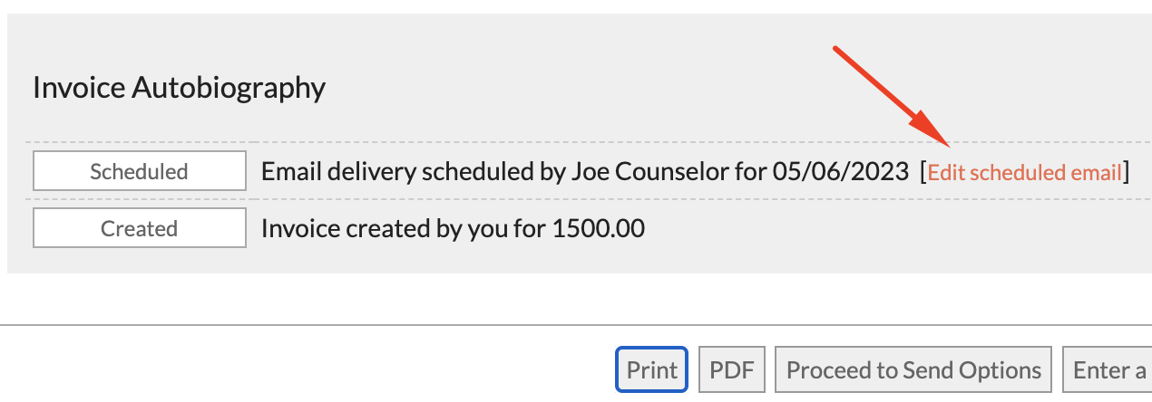Click the partially visible 'Enter a' button
Image resolution: width=1152 pixels, height=402 pixels.
pos(1108,370)
